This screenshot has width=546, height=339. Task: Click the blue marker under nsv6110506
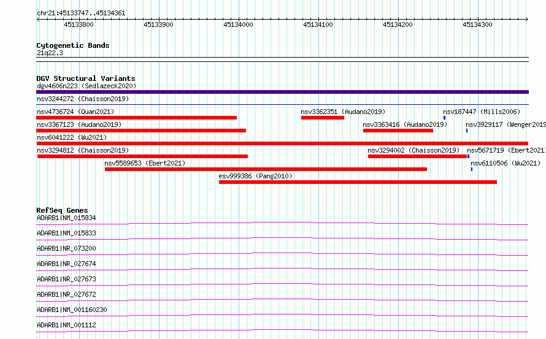472,169
